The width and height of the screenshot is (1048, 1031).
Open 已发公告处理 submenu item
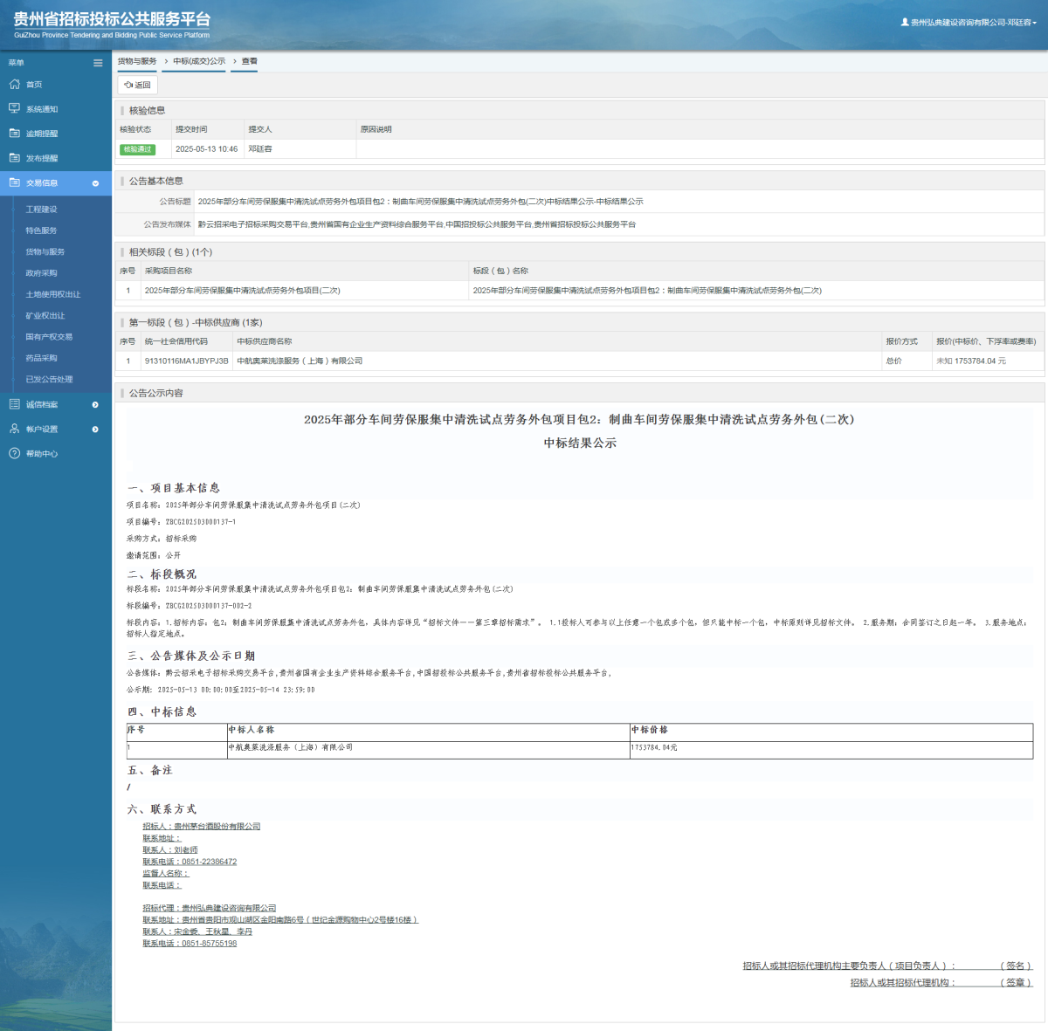pyautogui.click(x=49, y=380)
